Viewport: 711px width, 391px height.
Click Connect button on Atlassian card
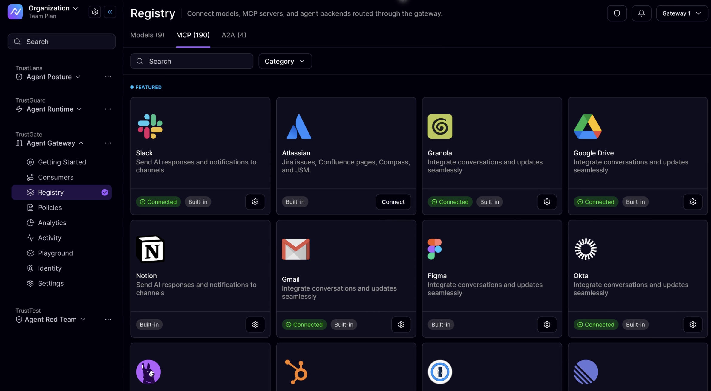pos(393,202)
